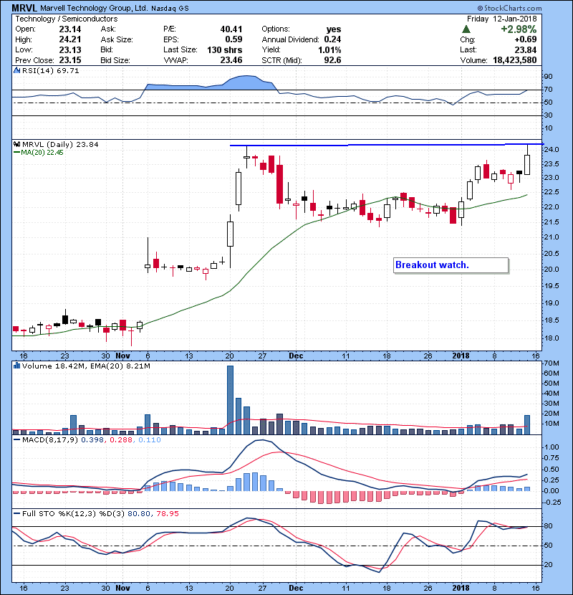
Task: Click the SCTR (Mid) value 92.6
Action: 332,60
